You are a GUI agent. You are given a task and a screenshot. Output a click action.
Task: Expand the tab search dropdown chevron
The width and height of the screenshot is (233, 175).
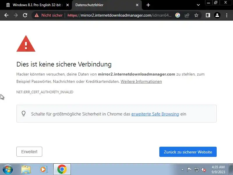point(198,5)
